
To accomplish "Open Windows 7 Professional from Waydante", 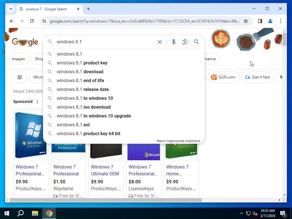I will [66, 170].
